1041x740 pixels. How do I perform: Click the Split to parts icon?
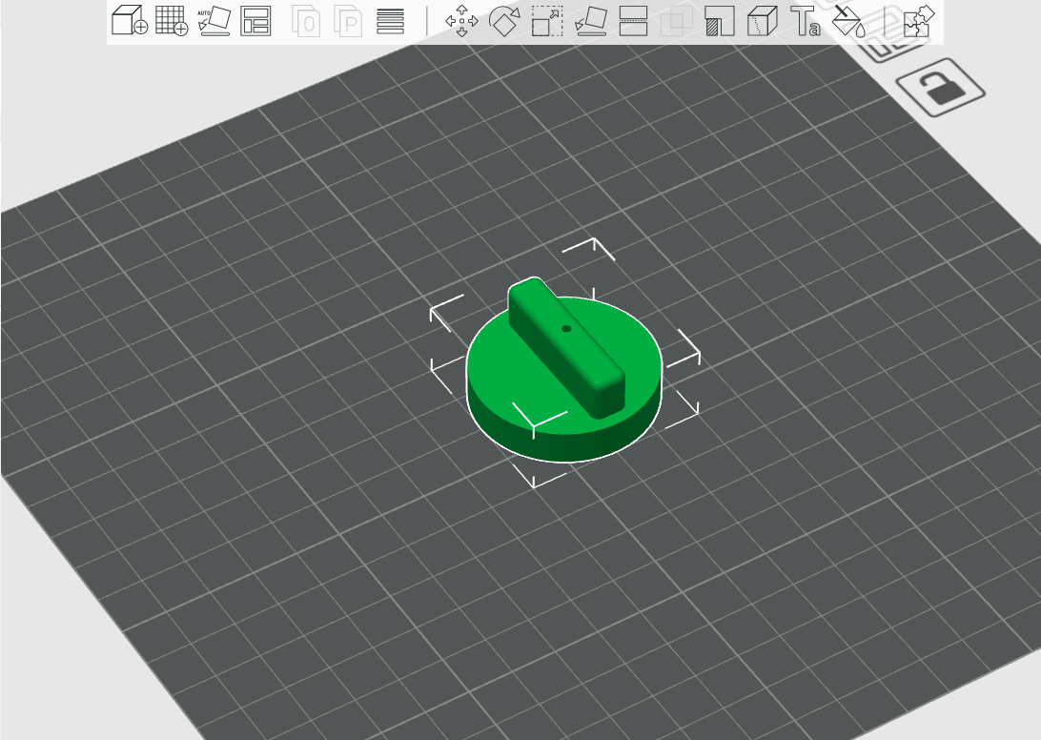[348, 22]
